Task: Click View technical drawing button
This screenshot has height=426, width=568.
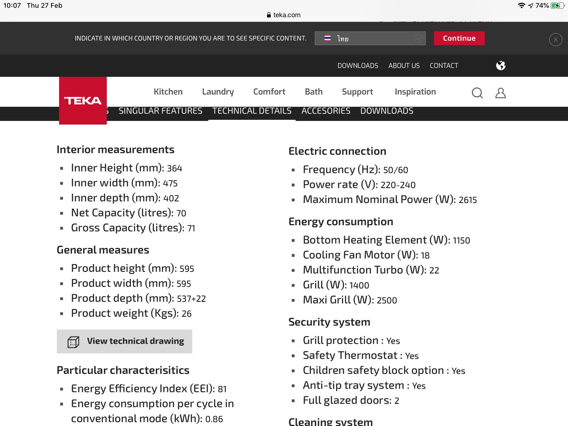Action: click(x=124, y=341)
